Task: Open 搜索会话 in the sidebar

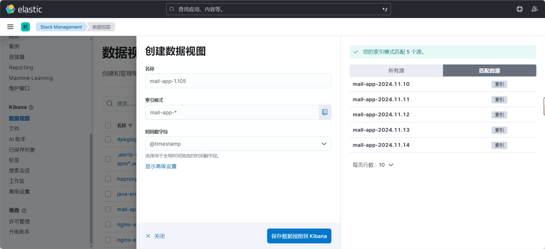Action: click(19, 171)
